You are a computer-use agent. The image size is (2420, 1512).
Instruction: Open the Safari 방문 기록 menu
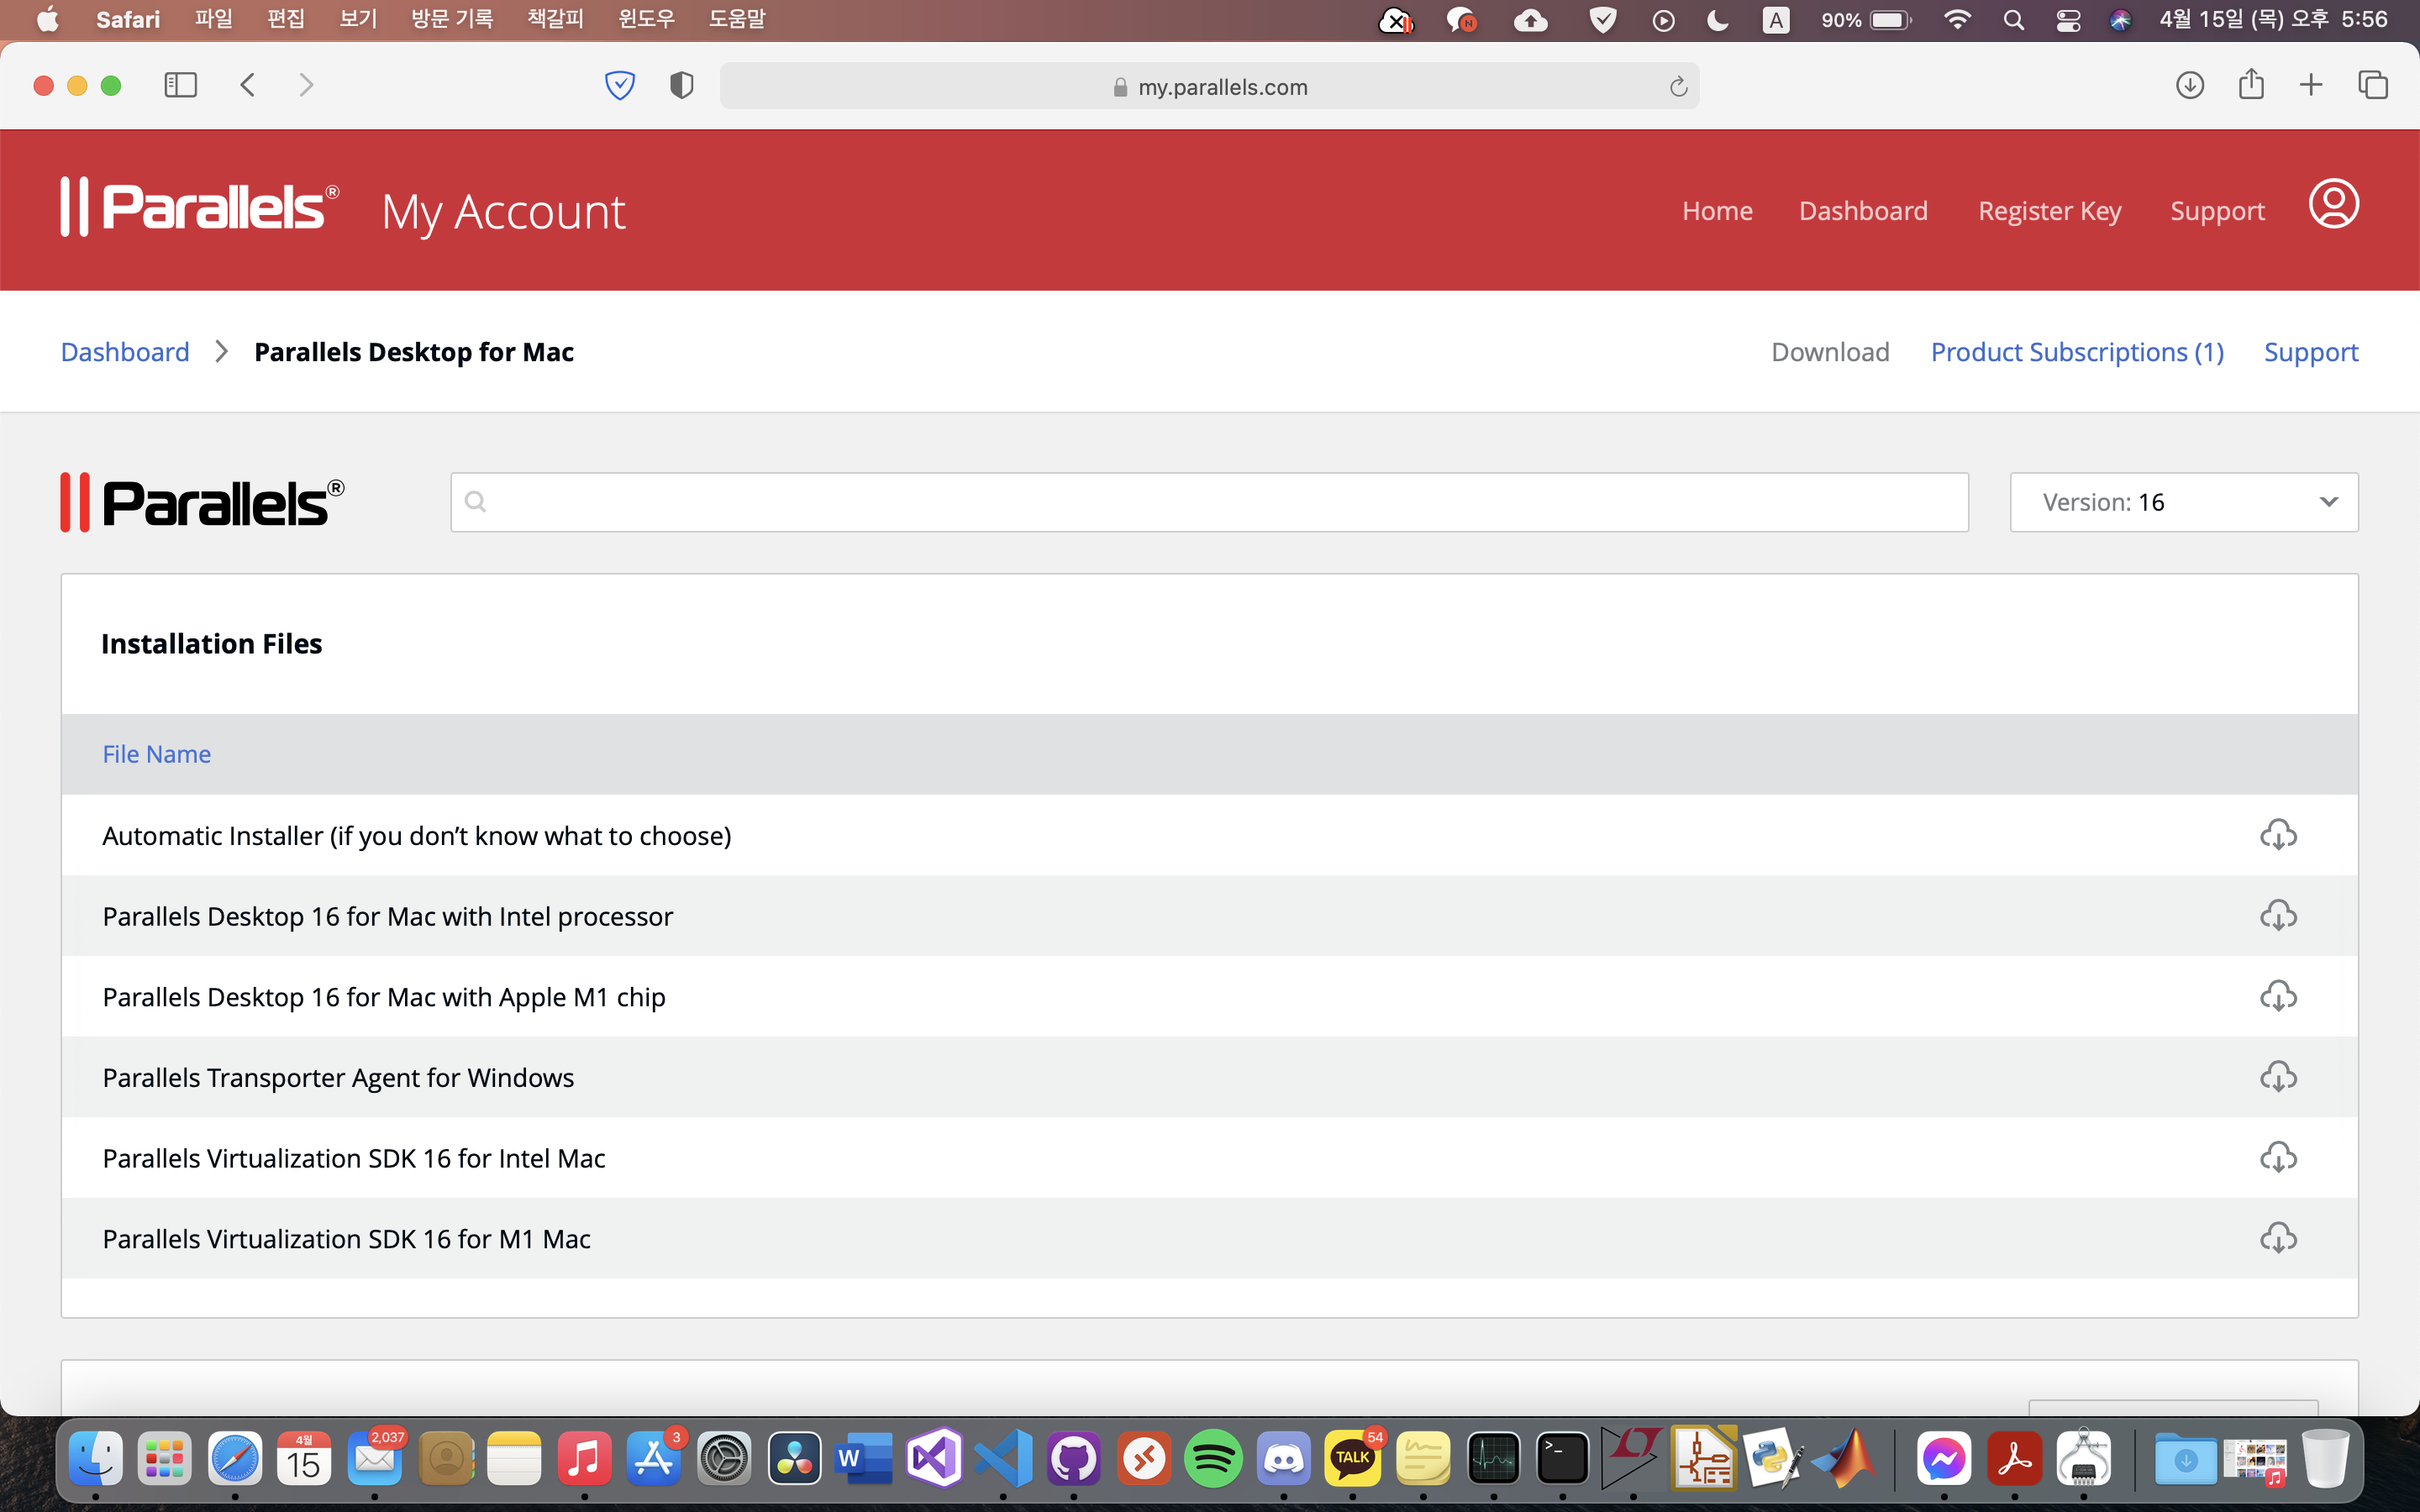point(452,19)
